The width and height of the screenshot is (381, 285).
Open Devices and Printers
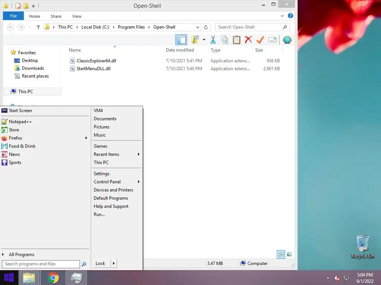(x=117, y=190)
